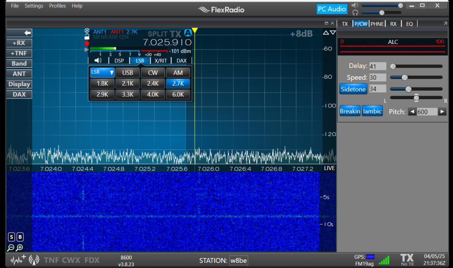This screenshot has width=453, height=268.
Task: Select the CW mode button
Action: (153, 73)
